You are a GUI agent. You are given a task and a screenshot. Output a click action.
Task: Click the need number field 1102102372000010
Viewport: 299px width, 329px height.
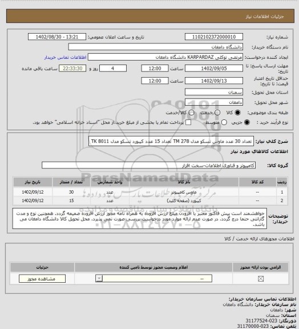click(214, 37)
